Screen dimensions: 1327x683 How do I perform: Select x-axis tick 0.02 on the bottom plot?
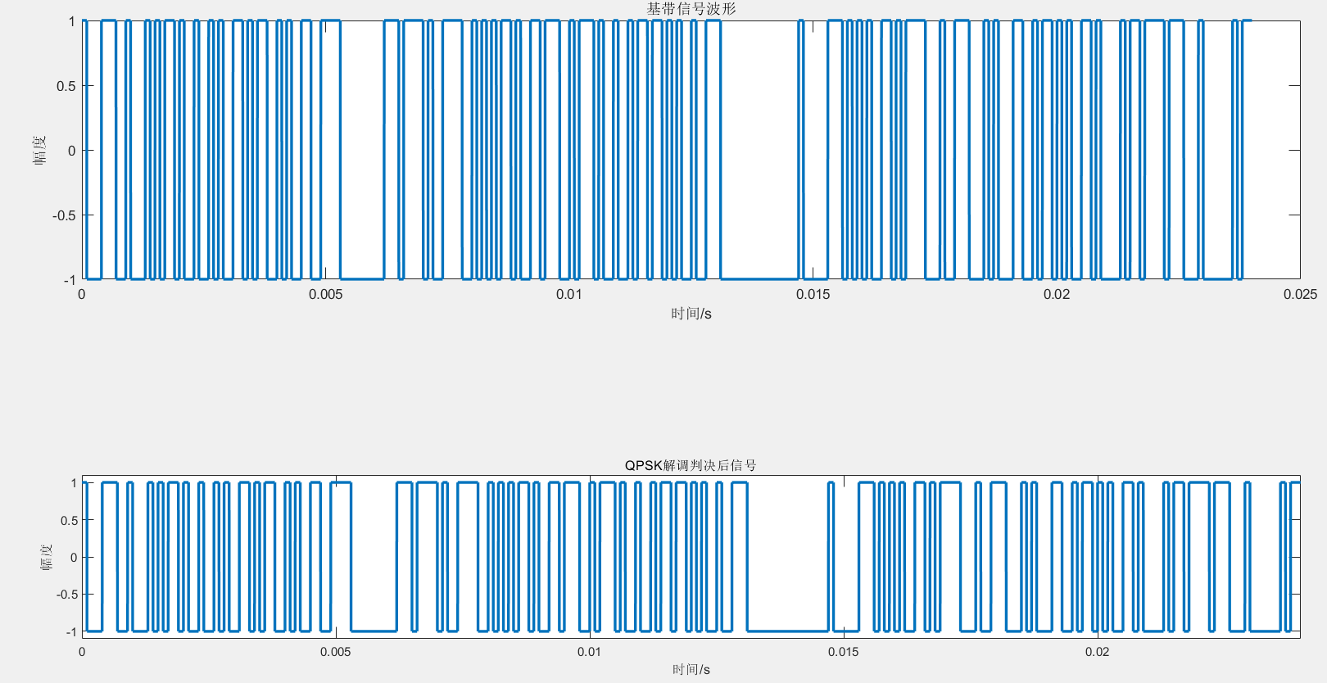[x=1097, y=652]
